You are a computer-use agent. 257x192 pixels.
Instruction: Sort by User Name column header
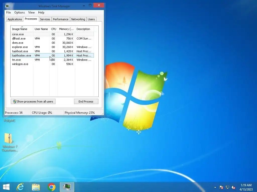point(41,29)
